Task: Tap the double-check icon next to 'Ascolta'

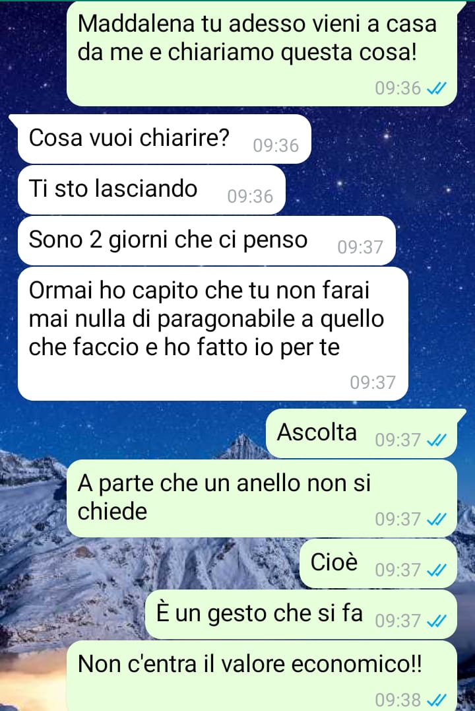Action: [x=437, y=440]
